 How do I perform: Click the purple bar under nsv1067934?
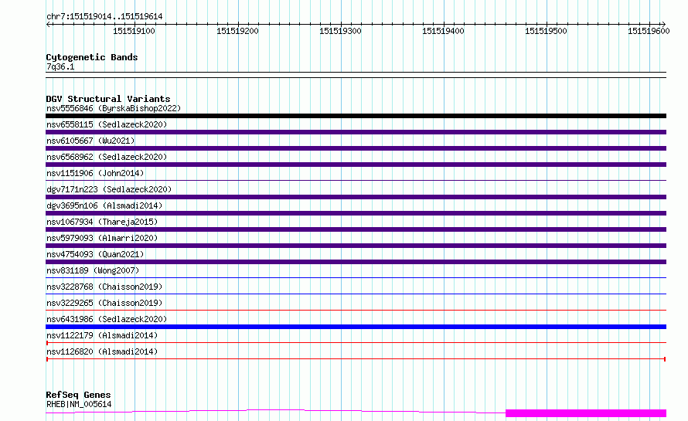click(356, 229)
